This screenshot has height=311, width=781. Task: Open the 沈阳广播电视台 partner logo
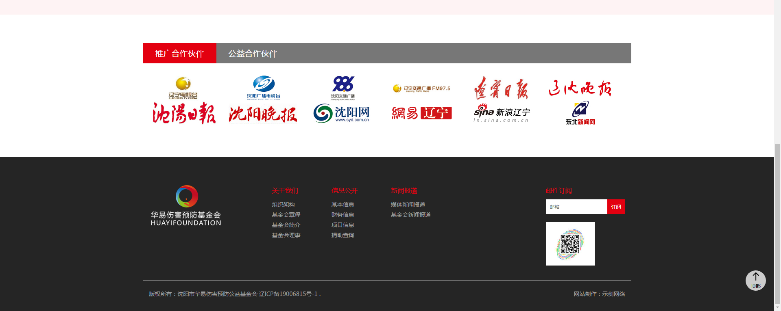[x=263, y=88]
